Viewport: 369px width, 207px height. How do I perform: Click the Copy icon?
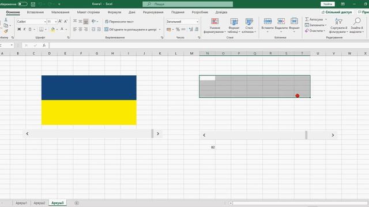(6, 25)
